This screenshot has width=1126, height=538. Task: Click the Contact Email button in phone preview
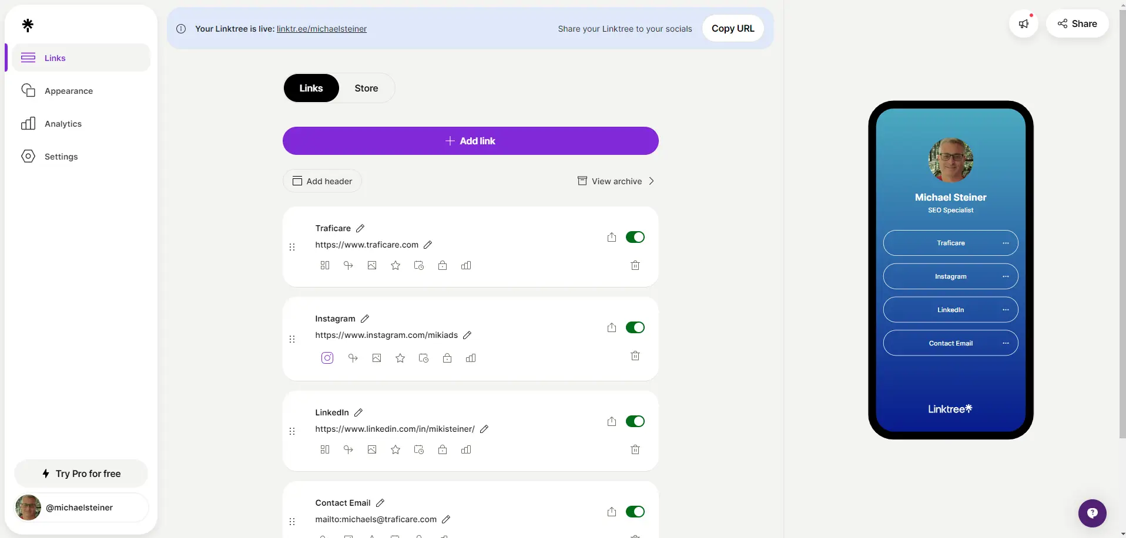(950, 343)
